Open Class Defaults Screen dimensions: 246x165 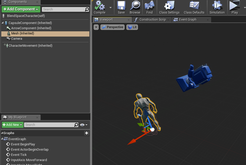[194, 7]
